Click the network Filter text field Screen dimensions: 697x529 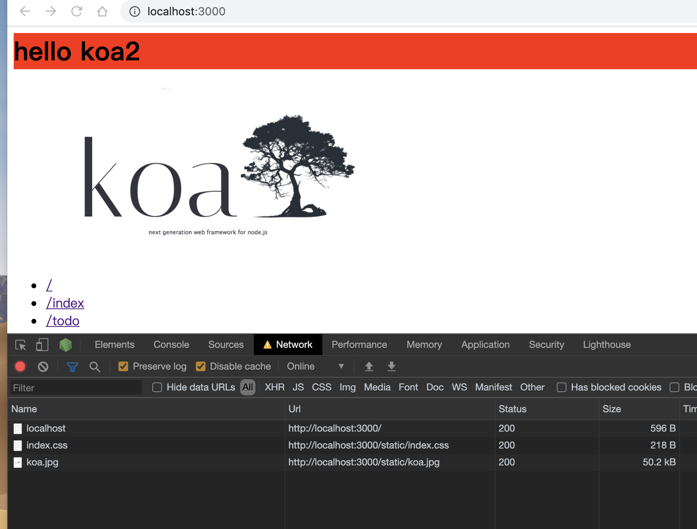coord(76,388)
